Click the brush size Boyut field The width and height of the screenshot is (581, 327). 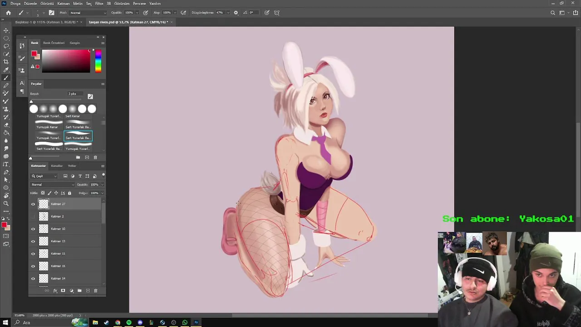click(75, 94)
